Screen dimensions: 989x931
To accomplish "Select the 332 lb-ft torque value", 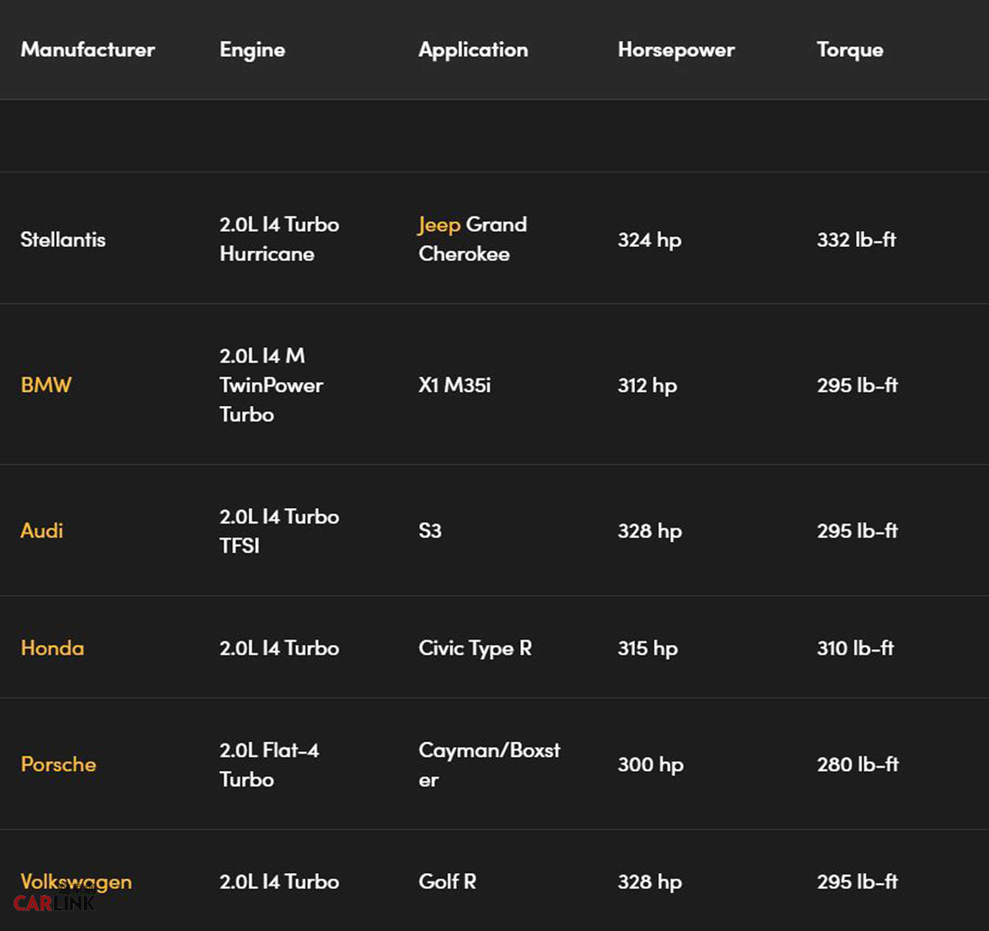I will click(x=856, y=239).
